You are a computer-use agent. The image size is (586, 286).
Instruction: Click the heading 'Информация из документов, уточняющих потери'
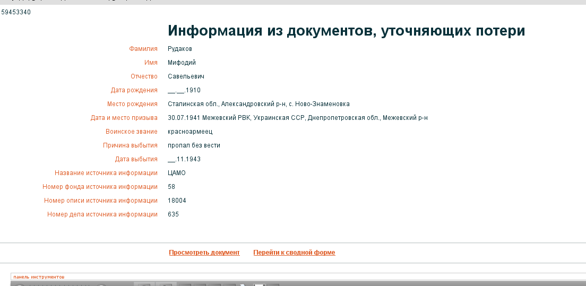click(x=346, y=31)
